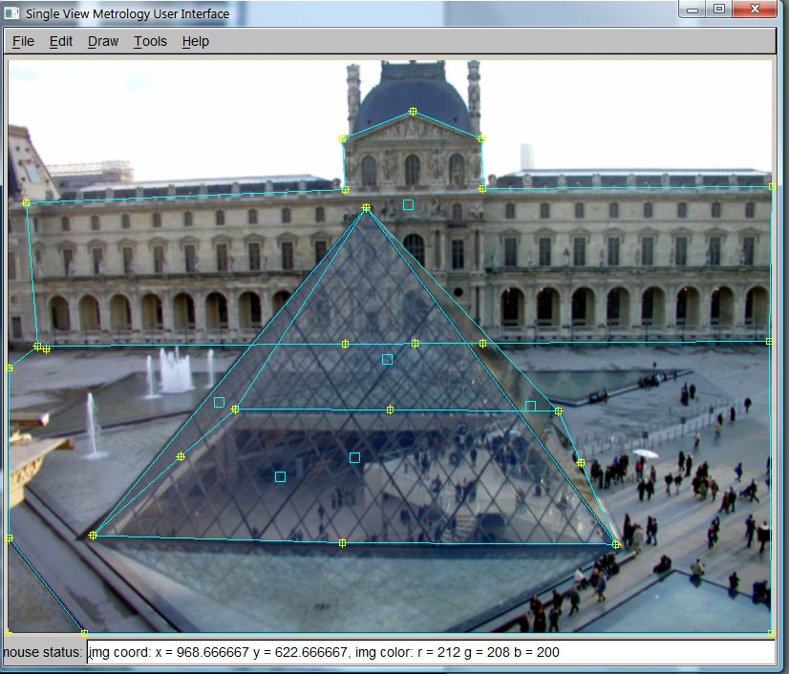Maximize the Single View Metrology window
The image size is (789, 674).
719,9
